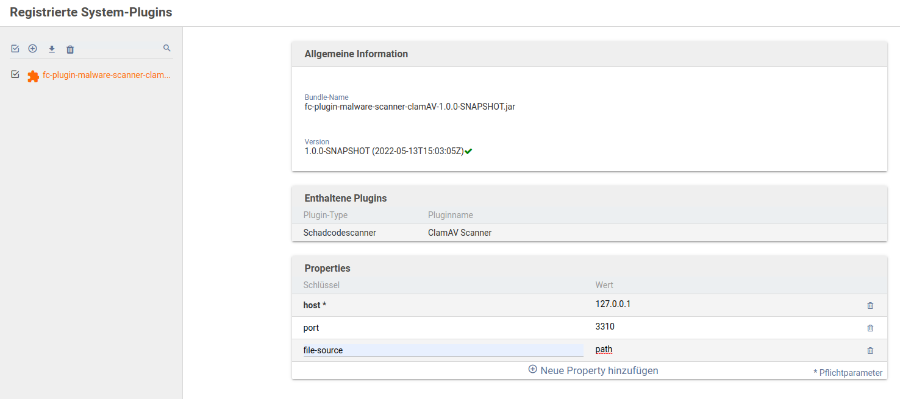
Task: Toggle checkbox beside fc-plugin-malware-scanner entry
Action: click(15, 74)
